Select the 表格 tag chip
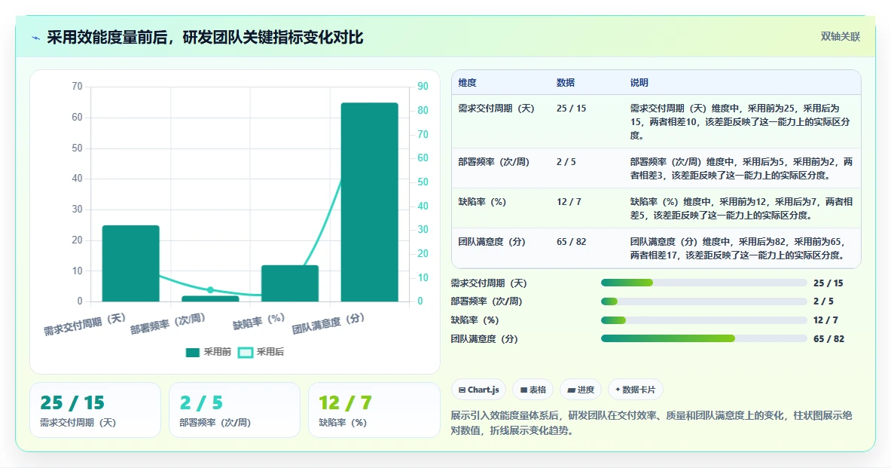The height and width of the screenshot is (468, 891). (533, 390)
